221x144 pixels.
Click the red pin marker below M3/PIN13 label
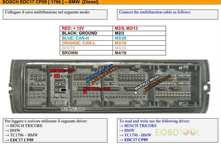tap(85, 92)
